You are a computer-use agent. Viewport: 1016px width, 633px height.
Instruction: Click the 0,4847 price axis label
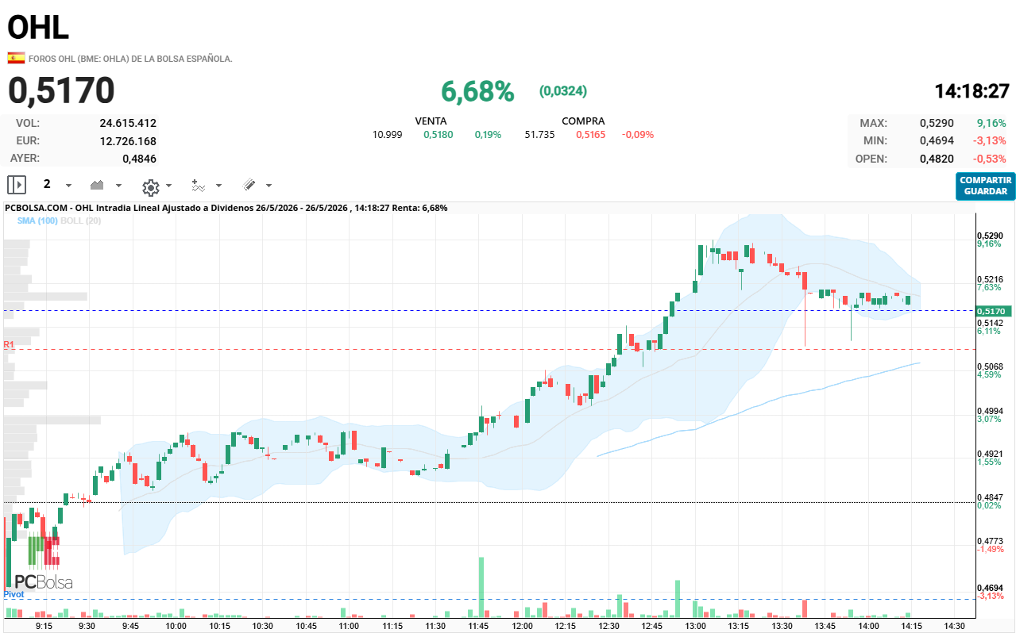pyautogui.click(x=989, y=497)
